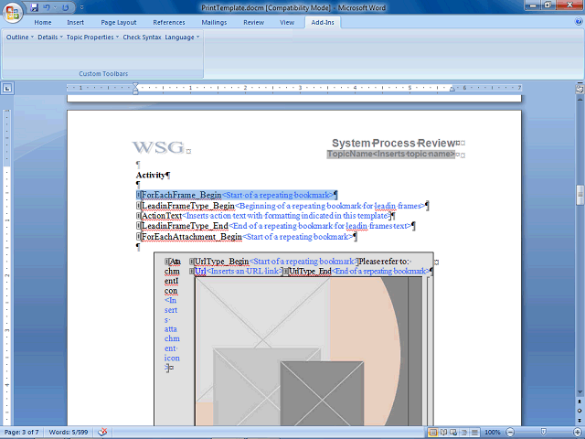Select Draft view button in status bar
Image resolution: width=585 pixels, height=439 pixels.
pos(474,433)
